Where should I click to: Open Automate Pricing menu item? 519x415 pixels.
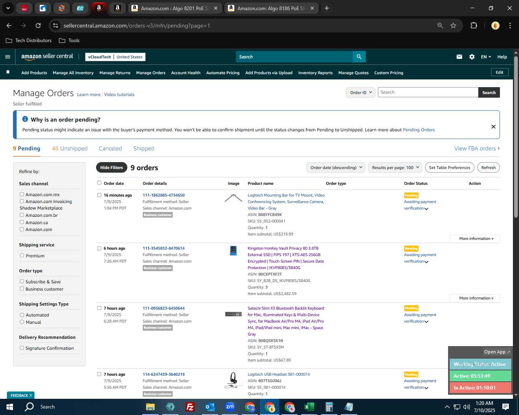click(223, 73)
